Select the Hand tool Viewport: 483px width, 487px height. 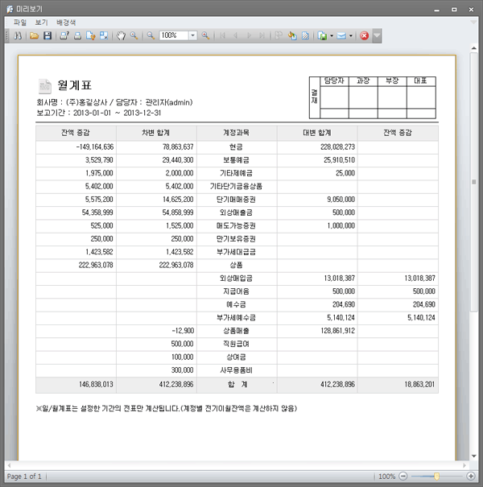(121, 36)
